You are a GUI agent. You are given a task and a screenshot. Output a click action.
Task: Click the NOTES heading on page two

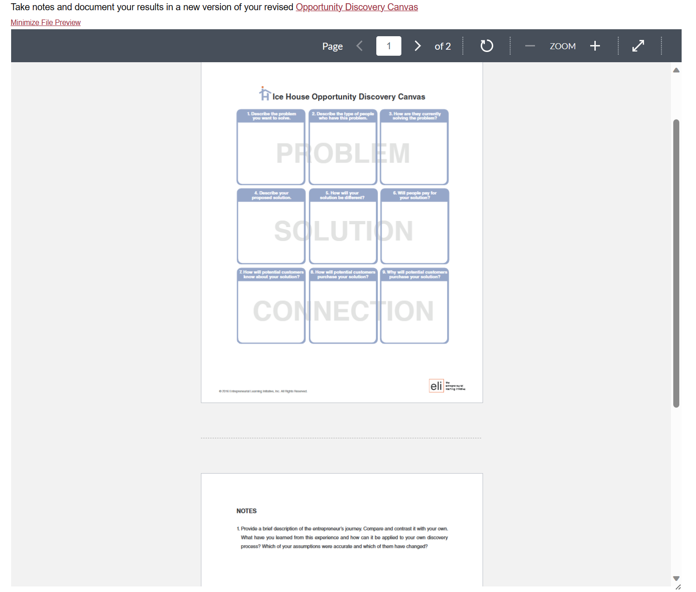246,511
